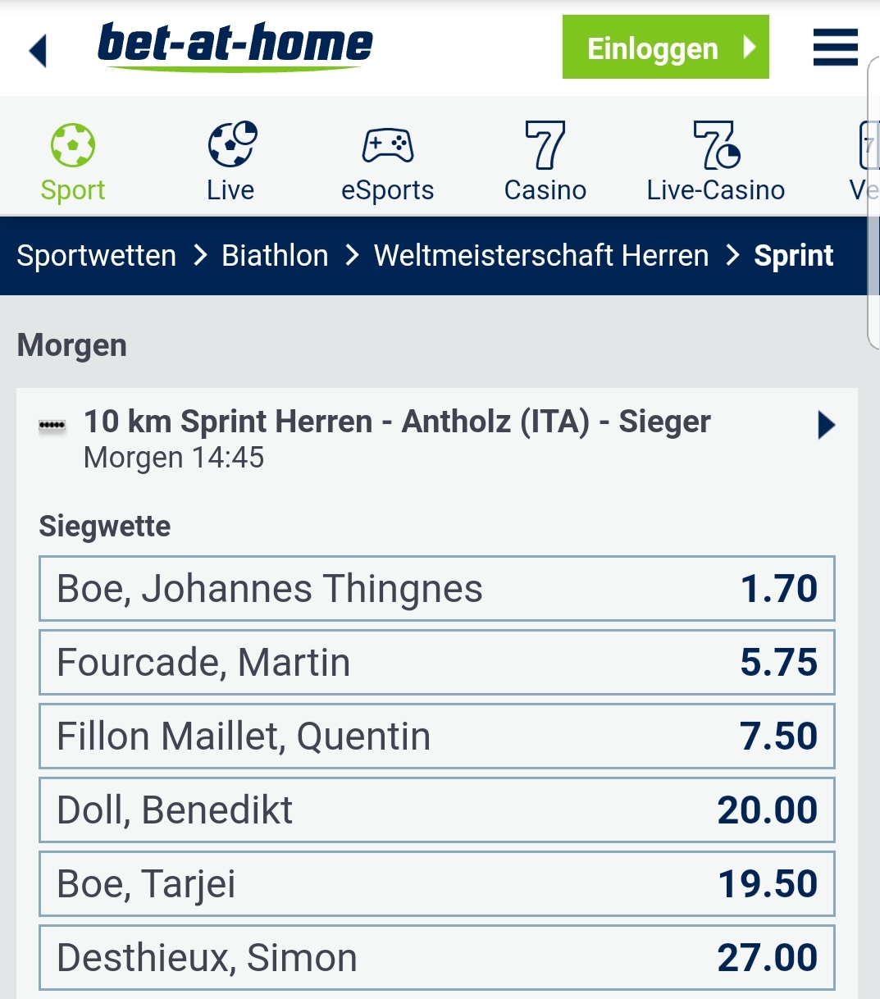Expand the 10 km Sprint Herren event arrow
880x999 pixels.
[x=826, y=425]
